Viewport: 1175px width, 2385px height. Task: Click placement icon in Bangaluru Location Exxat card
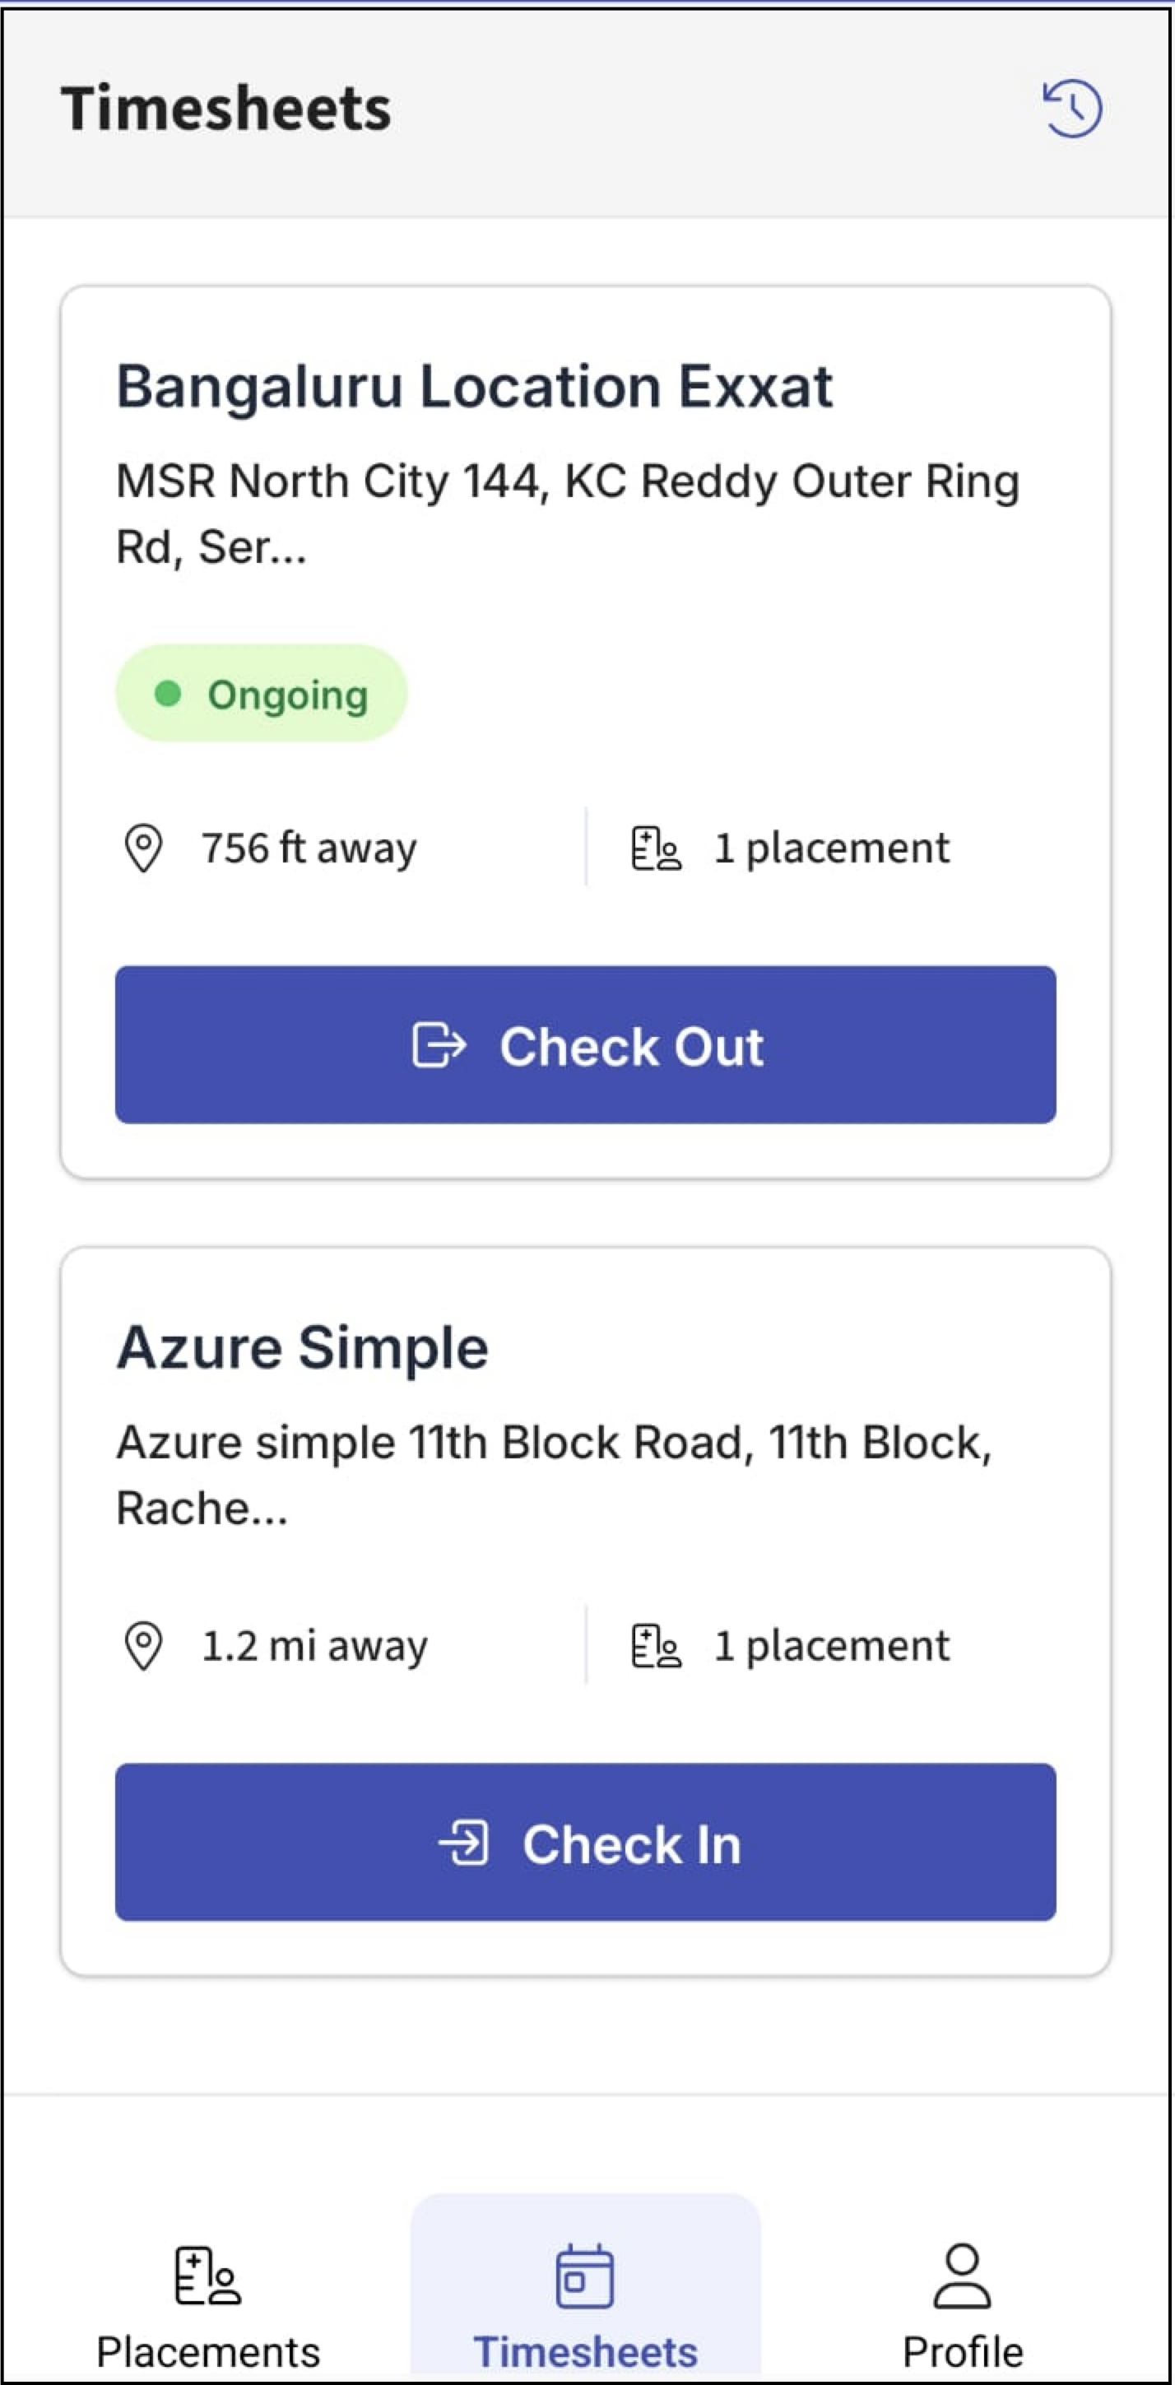click(657, 848)
